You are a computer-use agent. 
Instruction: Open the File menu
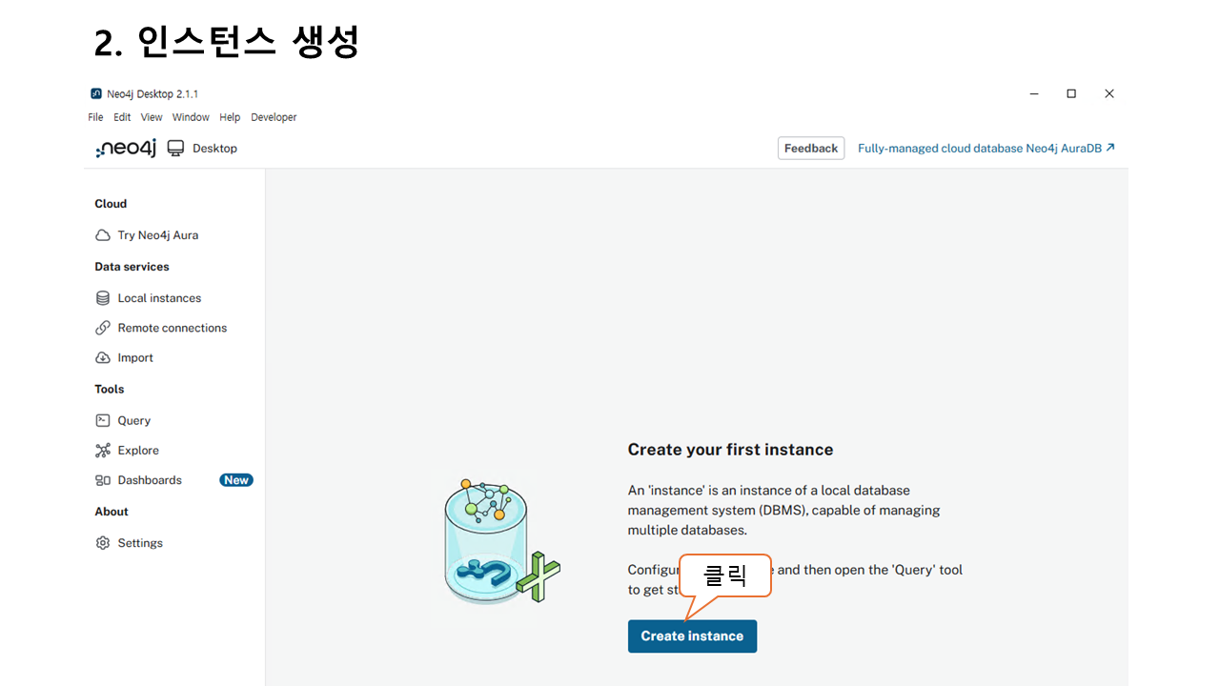95,117
